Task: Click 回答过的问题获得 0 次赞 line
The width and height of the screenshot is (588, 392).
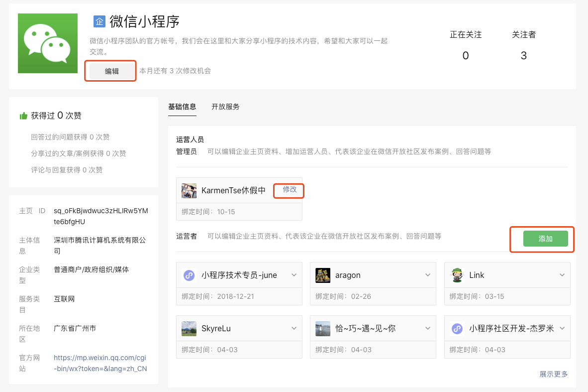Action: [70, 137]
